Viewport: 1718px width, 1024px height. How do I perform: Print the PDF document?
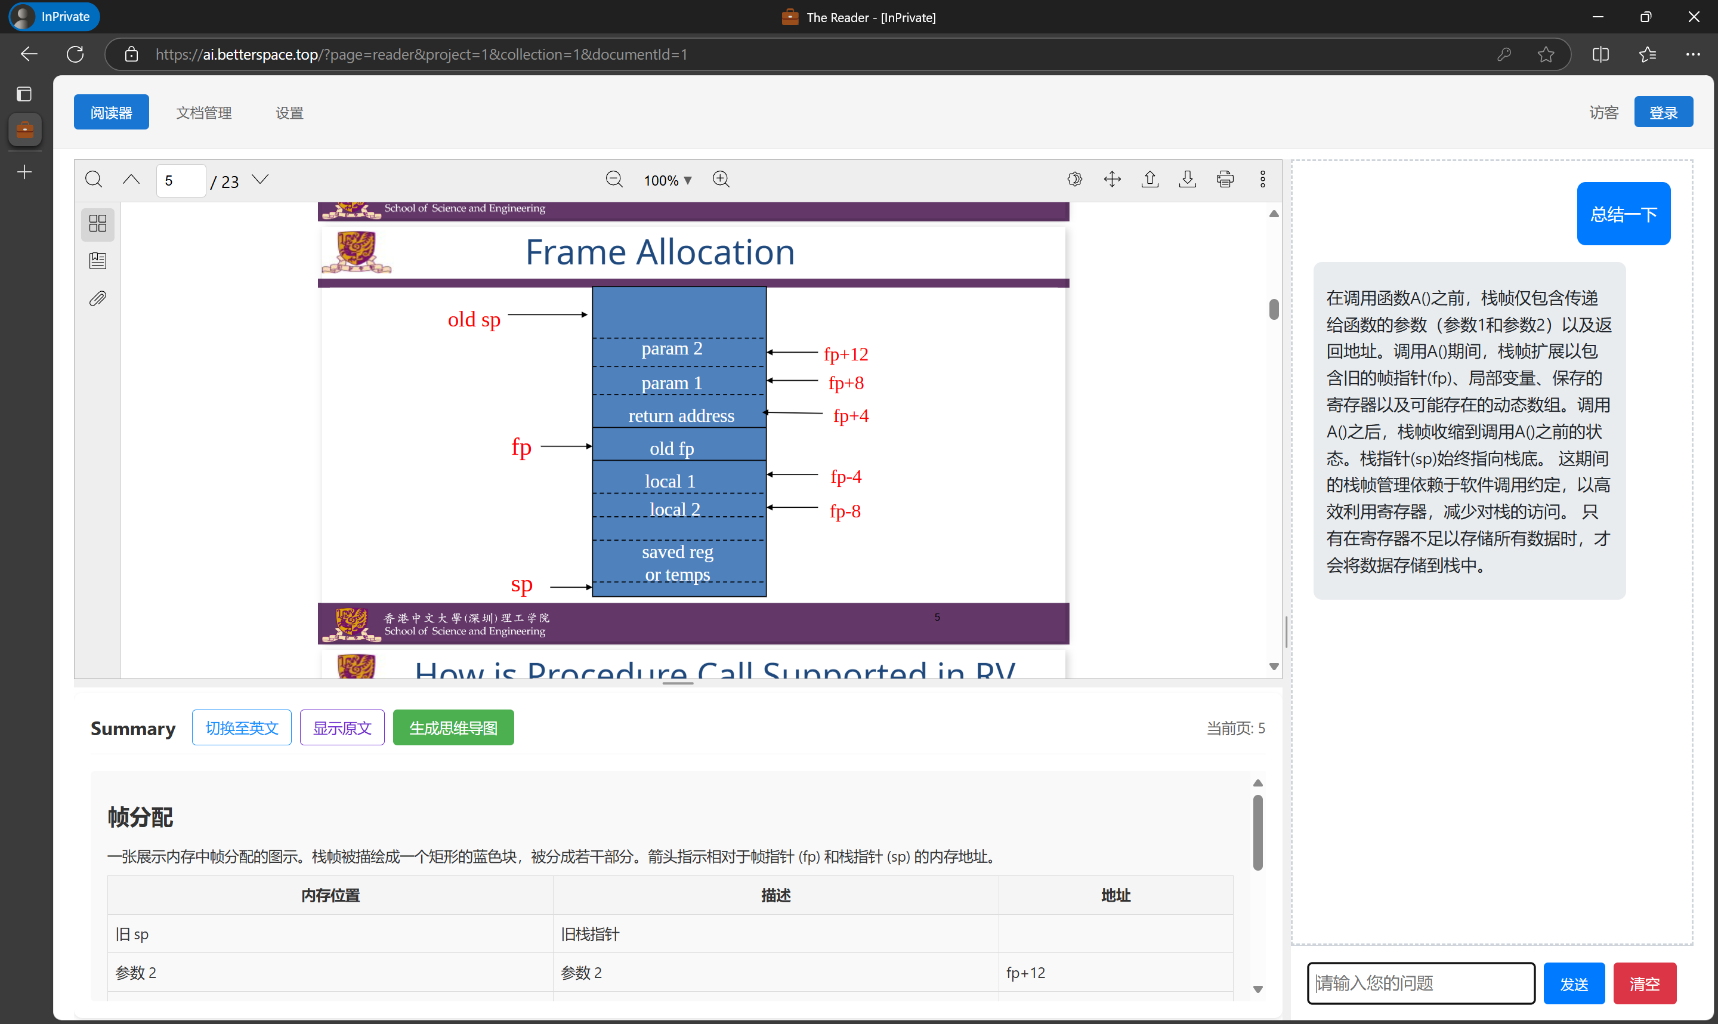point(1225,180)
